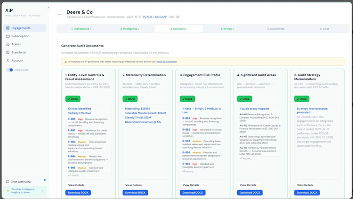Open the 5. Documents step
Screen dimensions: 353x199
click(276, 29)
